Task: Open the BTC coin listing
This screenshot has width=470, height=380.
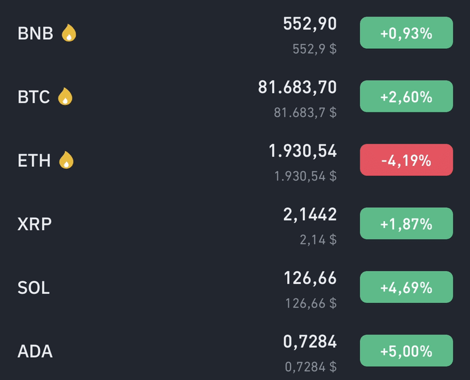Action: 235,96
